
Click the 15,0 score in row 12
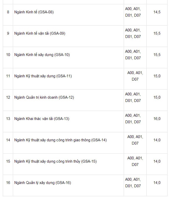[x=157, y=97]
